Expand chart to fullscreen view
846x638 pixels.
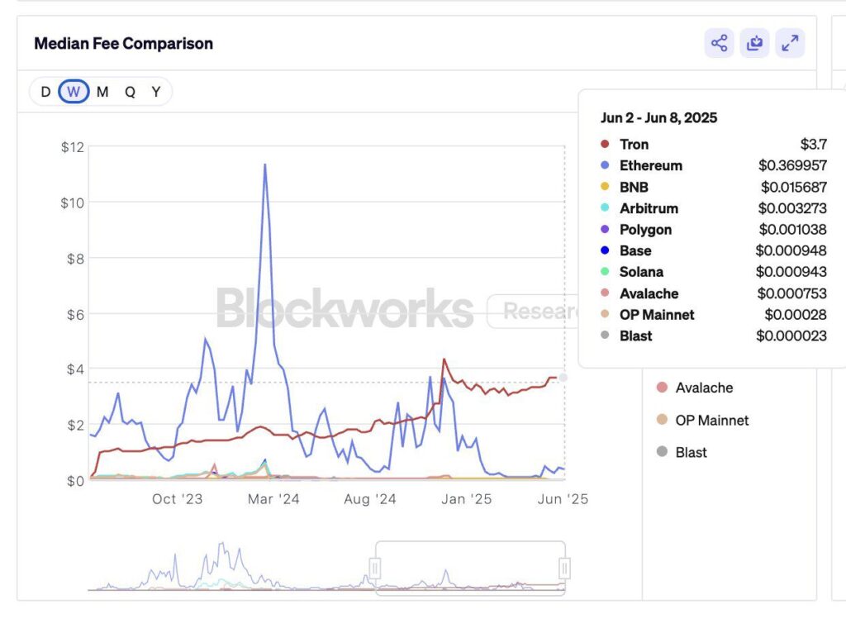point(790,43)
